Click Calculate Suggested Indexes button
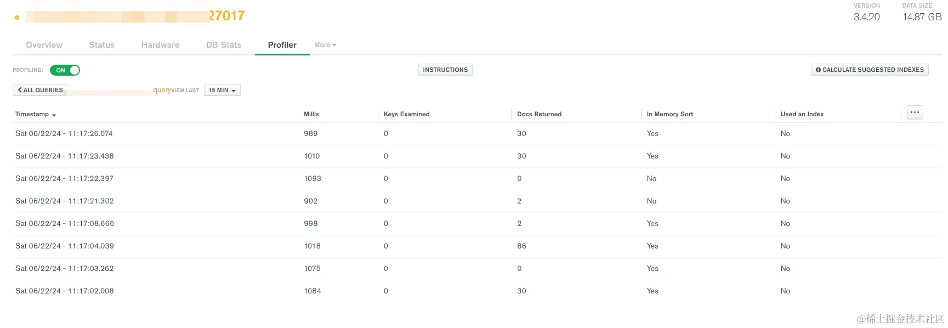Image resolution: width=948 pixels, height=328 pixels. click(x=870, y=70)
